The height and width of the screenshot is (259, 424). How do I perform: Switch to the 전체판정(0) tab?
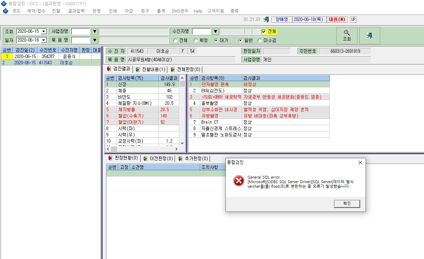pyautogui.click(x=185, y=69)
